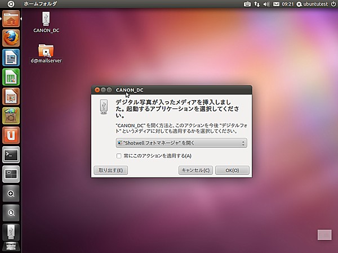This screenshot has height=253, width=338.
Task: Open the sound volume indicator
Action: (x=266, y=4)
